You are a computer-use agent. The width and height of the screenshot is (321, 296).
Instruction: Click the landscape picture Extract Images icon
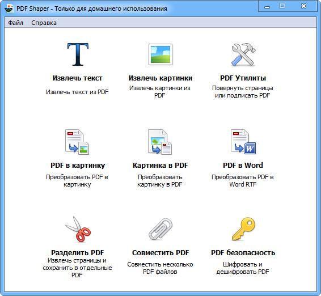pos(160,54)
